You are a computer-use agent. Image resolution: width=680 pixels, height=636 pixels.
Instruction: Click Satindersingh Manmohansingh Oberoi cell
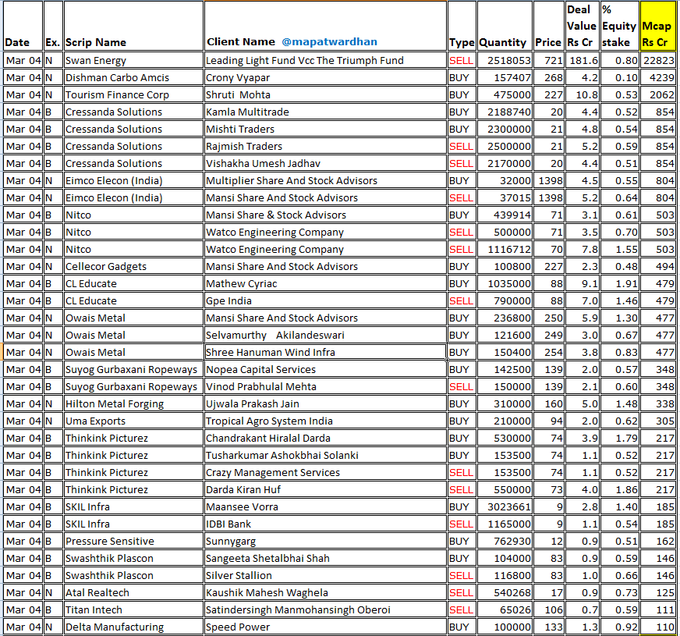(325, 610)
